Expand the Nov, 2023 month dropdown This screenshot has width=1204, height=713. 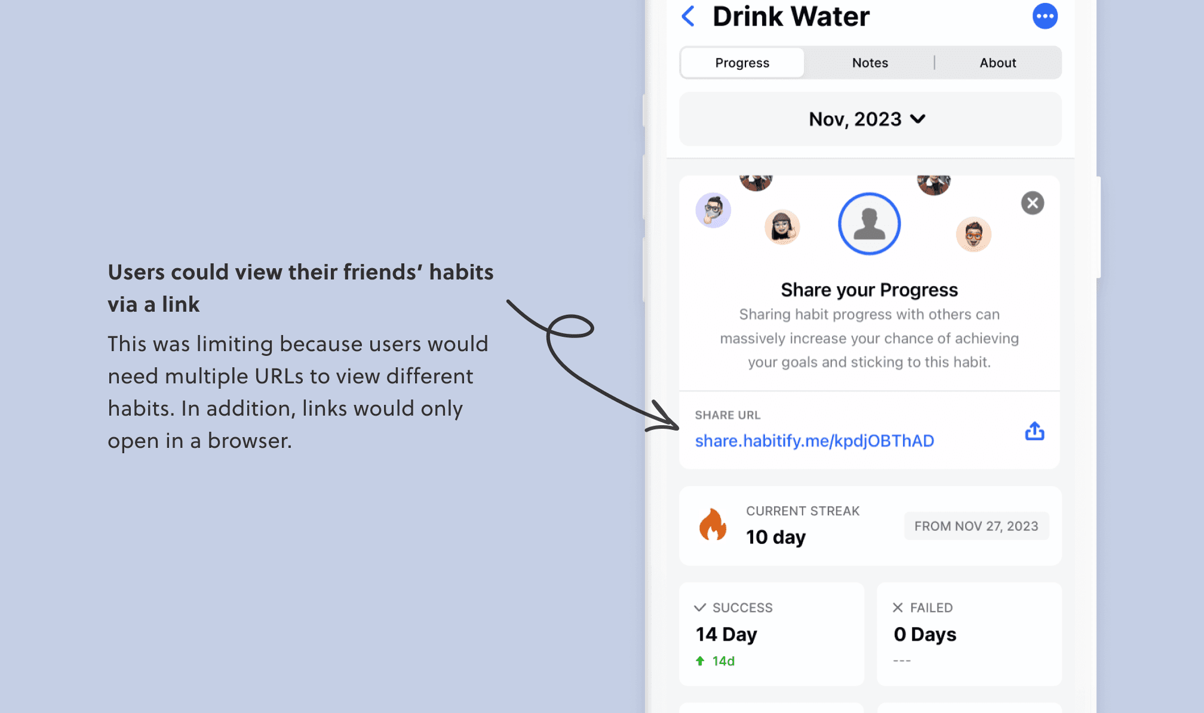click(x=870, y=119)
